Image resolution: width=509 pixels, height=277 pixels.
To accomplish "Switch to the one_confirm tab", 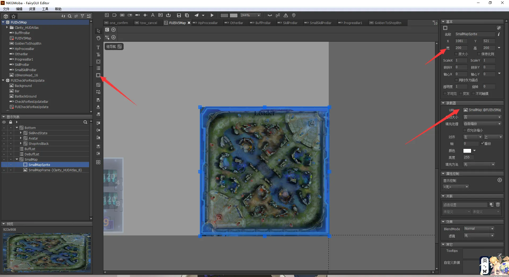I will point(116,23).
